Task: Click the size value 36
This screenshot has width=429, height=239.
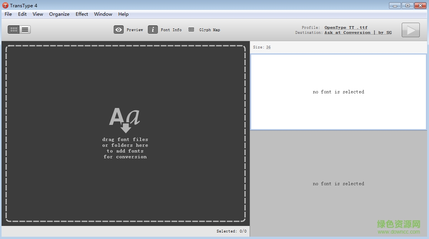Action: point(268,47)
